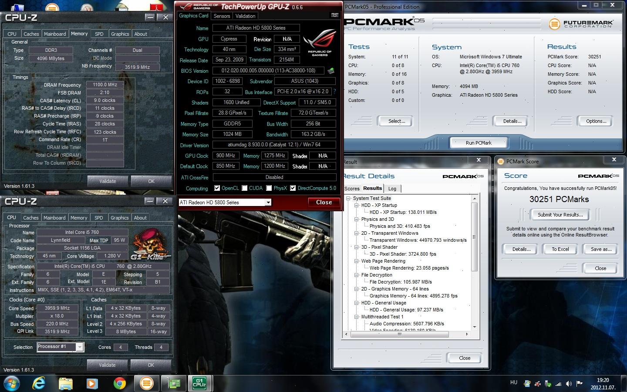Click the GPU Name field ATI Radeon HD 5800

(256, 28)
